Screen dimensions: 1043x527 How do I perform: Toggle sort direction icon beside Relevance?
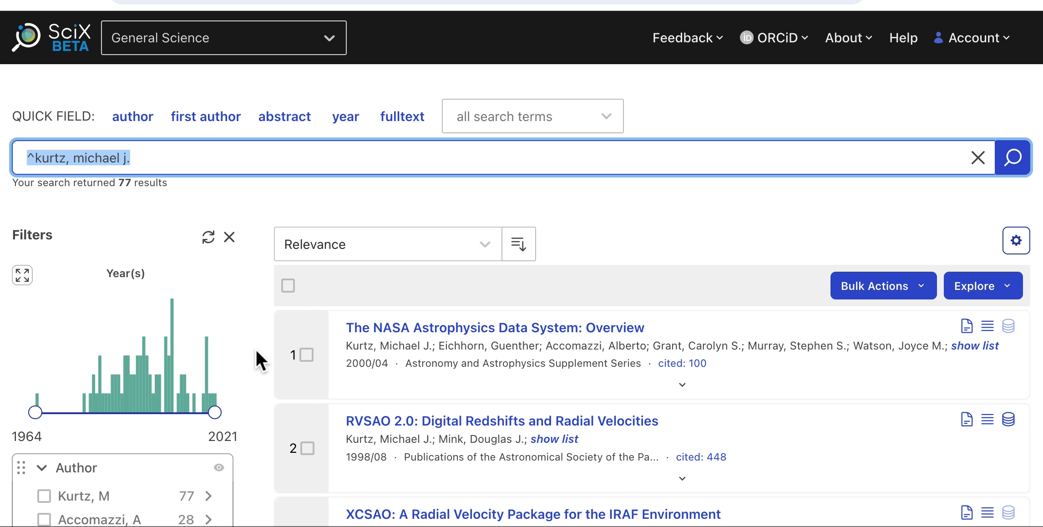click(x=518, y=244)
